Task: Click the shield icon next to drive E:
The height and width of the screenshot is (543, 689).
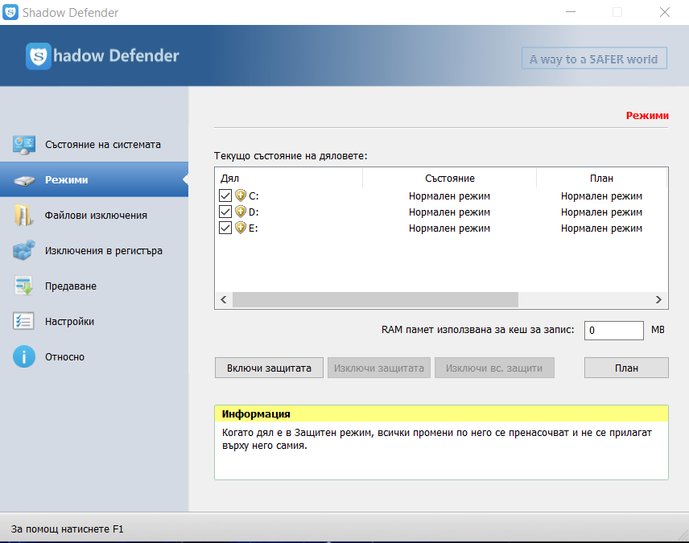Action: click(x=241, y=228)
